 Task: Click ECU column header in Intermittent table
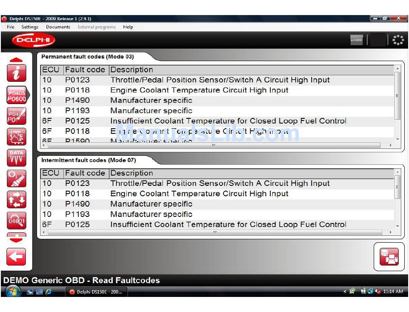(52, 173)
